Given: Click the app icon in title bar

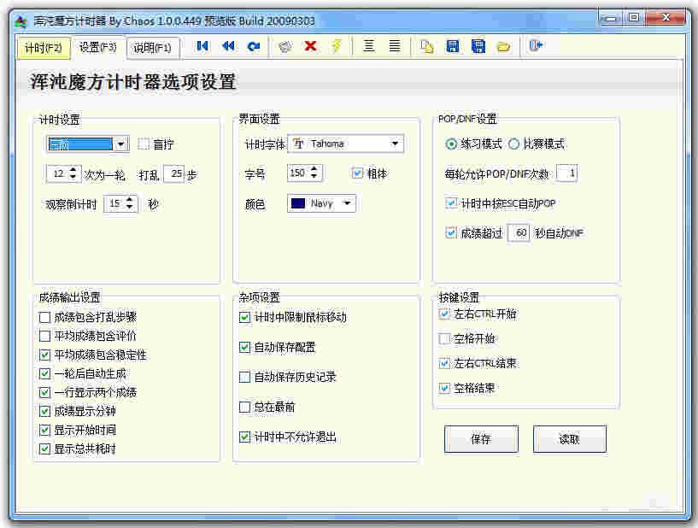Looking at the screenshot, I should coord(21,21).
